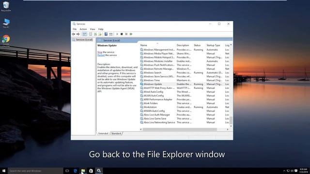Open Properties via the toolbar sheet icon

pyautogui.click(x=91, y=34)
